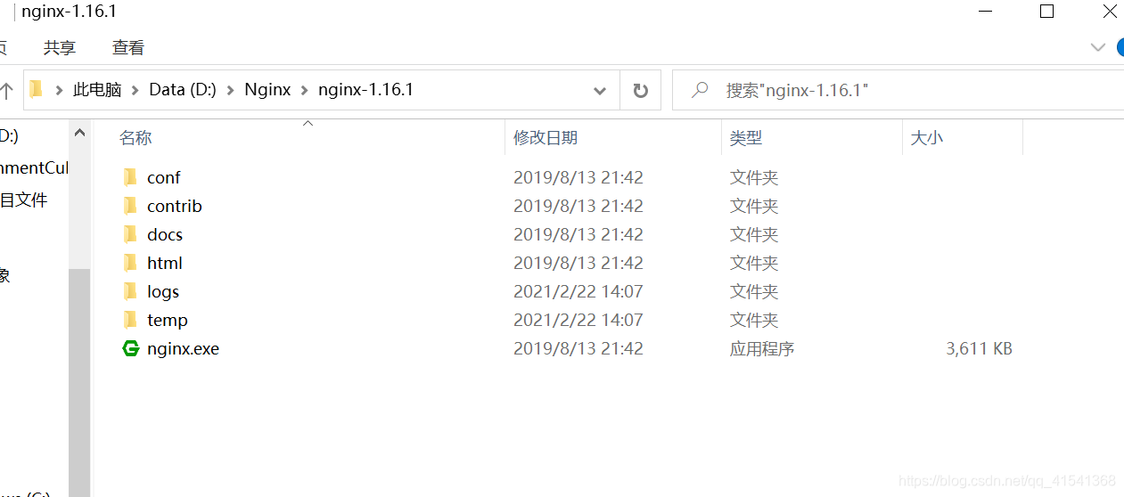Open the address bar history dropdown
The image size is (1124, 497).
pyautogui.click(x=601, y=90)
